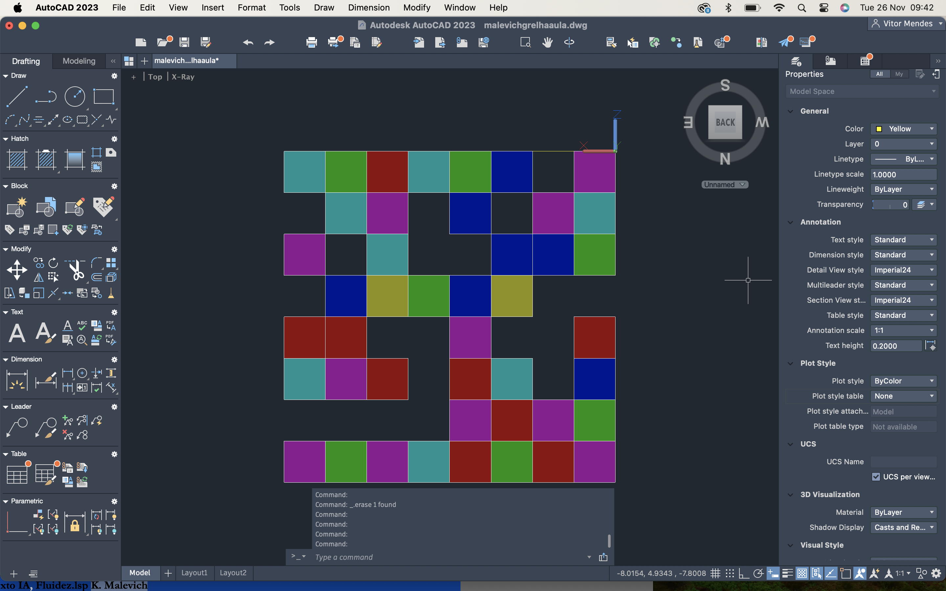Collapse the Annotation properties section

click(790, 222)
